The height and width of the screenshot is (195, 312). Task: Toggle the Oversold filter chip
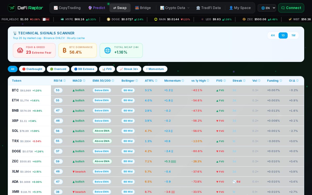coord(58,69)
